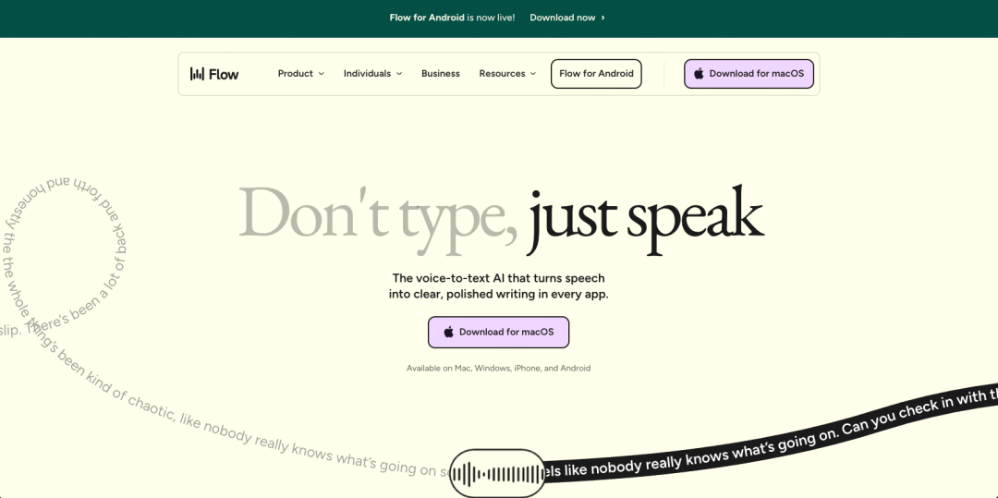Click the Apple icon in navbar download button
Image resolution: width=998 pixels, height=498 pixels.
coord(699,74)
